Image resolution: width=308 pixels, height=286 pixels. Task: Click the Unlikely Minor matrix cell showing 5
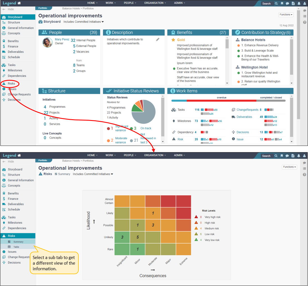(137, 237)
